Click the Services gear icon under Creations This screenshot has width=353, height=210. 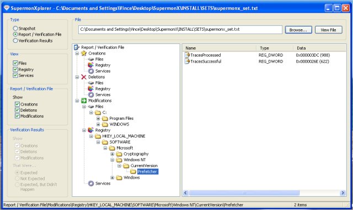(x=91, y=71)
